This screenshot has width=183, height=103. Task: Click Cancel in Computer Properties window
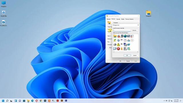coord(128,61)
